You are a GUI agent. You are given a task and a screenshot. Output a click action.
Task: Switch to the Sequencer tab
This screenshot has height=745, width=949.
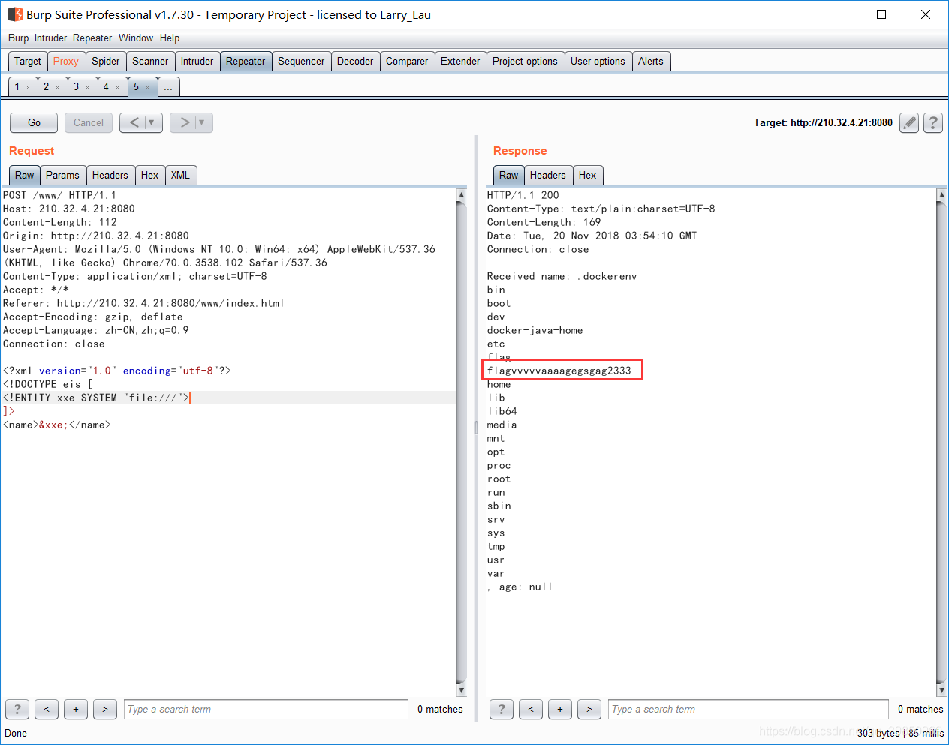pos(301,62)
